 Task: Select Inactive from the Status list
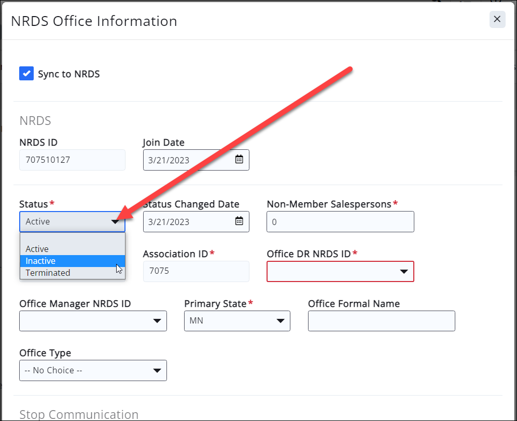point(72,261)
